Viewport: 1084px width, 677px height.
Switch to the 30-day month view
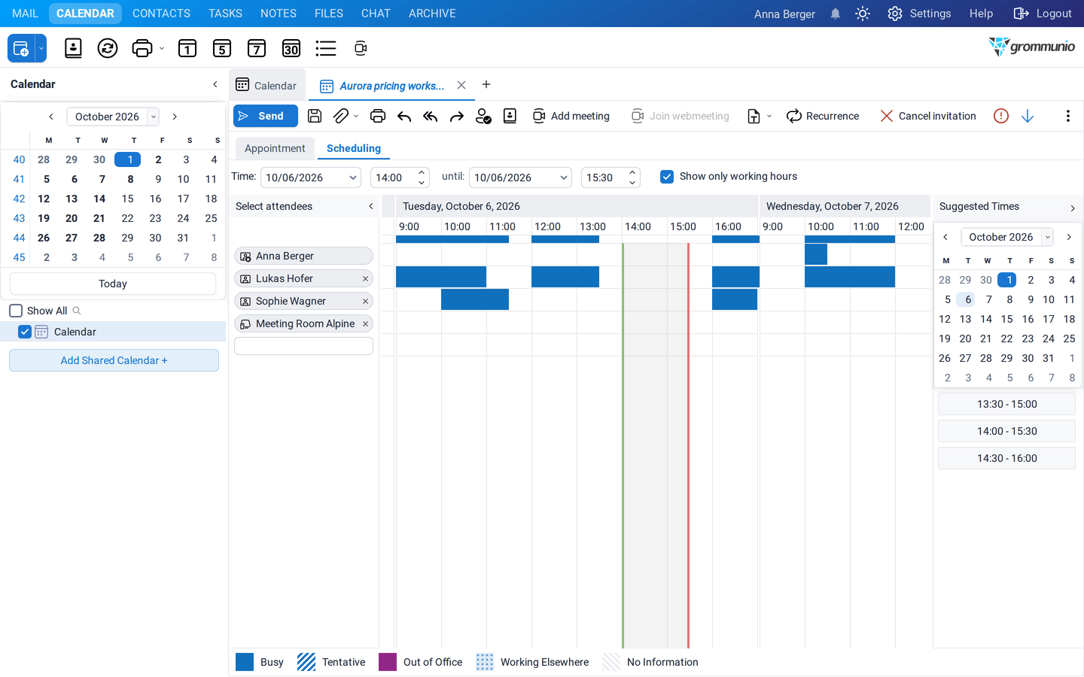pos(291,48)
